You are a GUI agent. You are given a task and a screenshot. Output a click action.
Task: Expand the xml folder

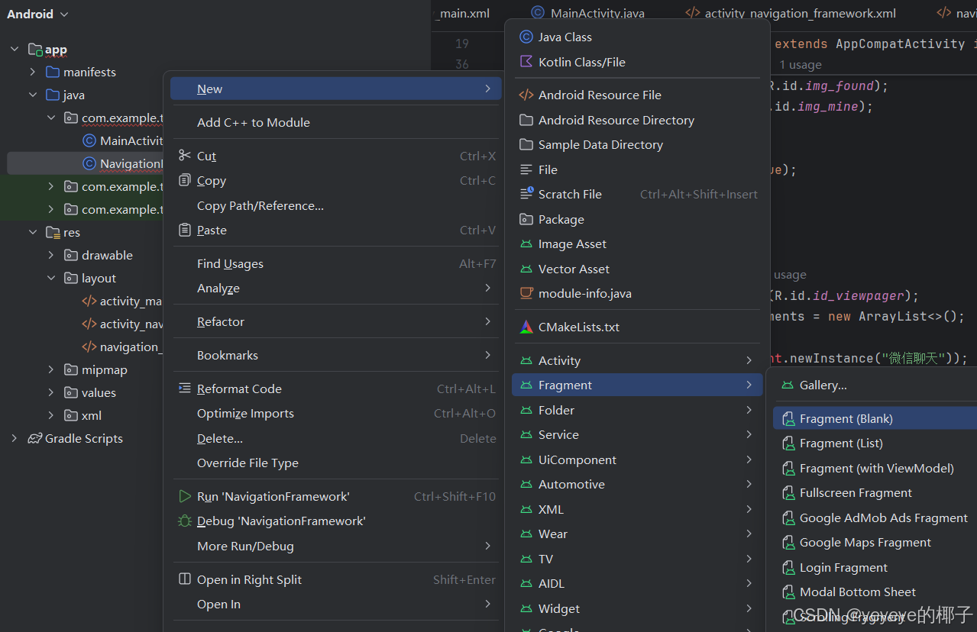(x=51, y=415)
